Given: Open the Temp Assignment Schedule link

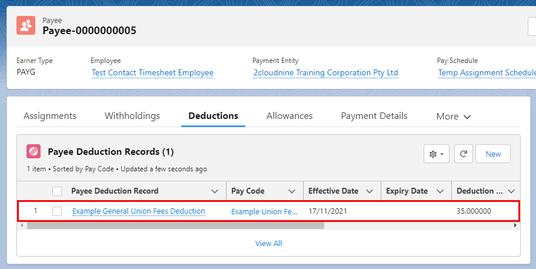Looking at the screenshot, I should click(x=487, y=73).
